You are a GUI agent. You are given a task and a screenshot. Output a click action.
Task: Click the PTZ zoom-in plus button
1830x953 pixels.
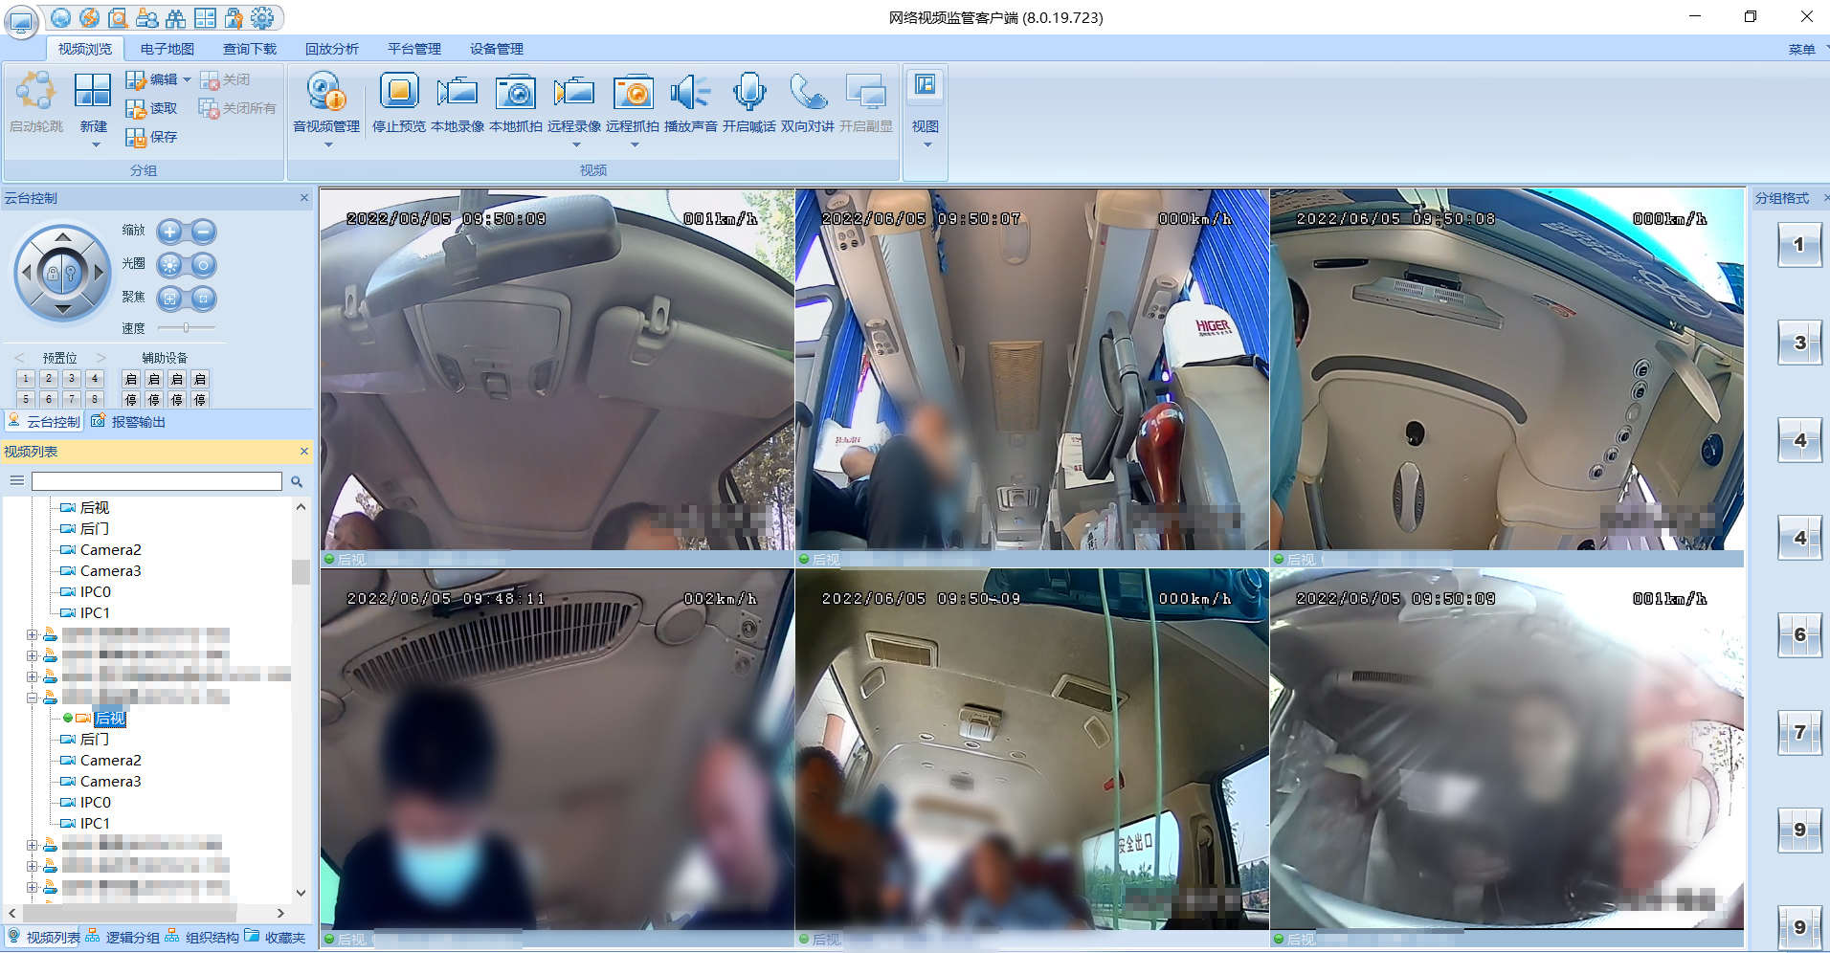pyautogui.click(x=170, y=232)
